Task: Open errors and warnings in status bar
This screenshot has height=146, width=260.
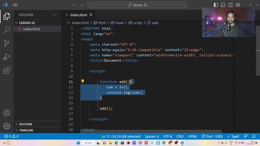Action: (11, 136)
